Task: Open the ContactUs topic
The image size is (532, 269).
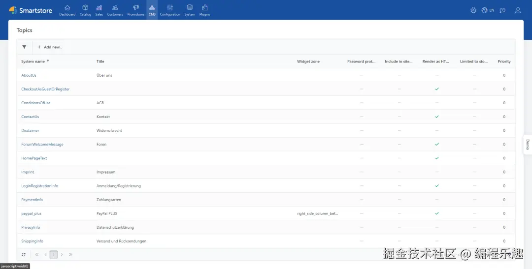Action: point(30,117)
